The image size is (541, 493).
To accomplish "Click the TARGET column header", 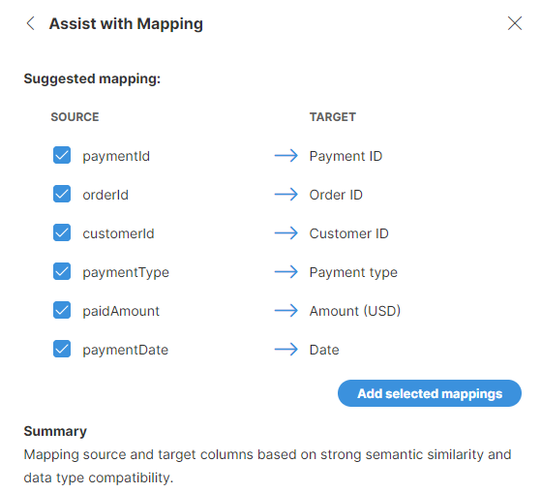I will click(x=333, y=117).
